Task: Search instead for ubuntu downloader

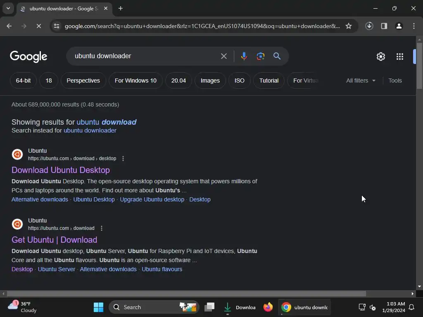Action: pyautogui.click(x=90, y=130)
